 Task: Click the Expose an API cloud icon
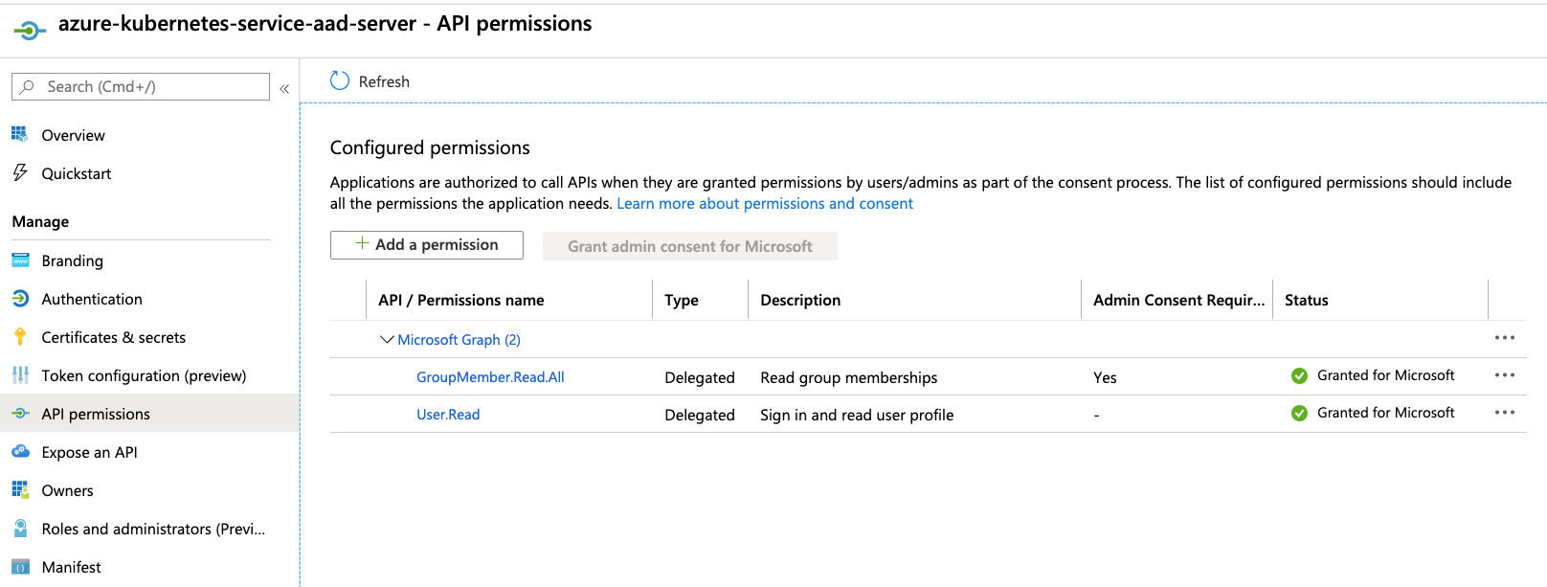(20, 451)
